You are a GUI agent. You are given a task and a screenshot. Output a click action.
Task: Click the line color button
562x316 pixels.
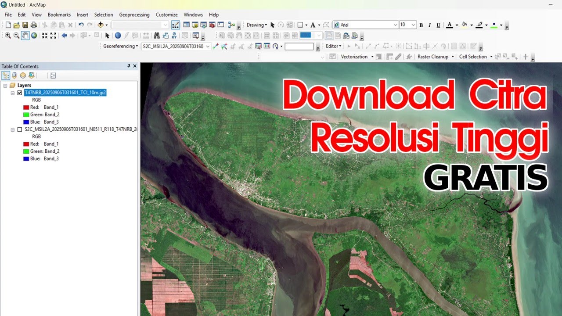click(x=479, y=25)
